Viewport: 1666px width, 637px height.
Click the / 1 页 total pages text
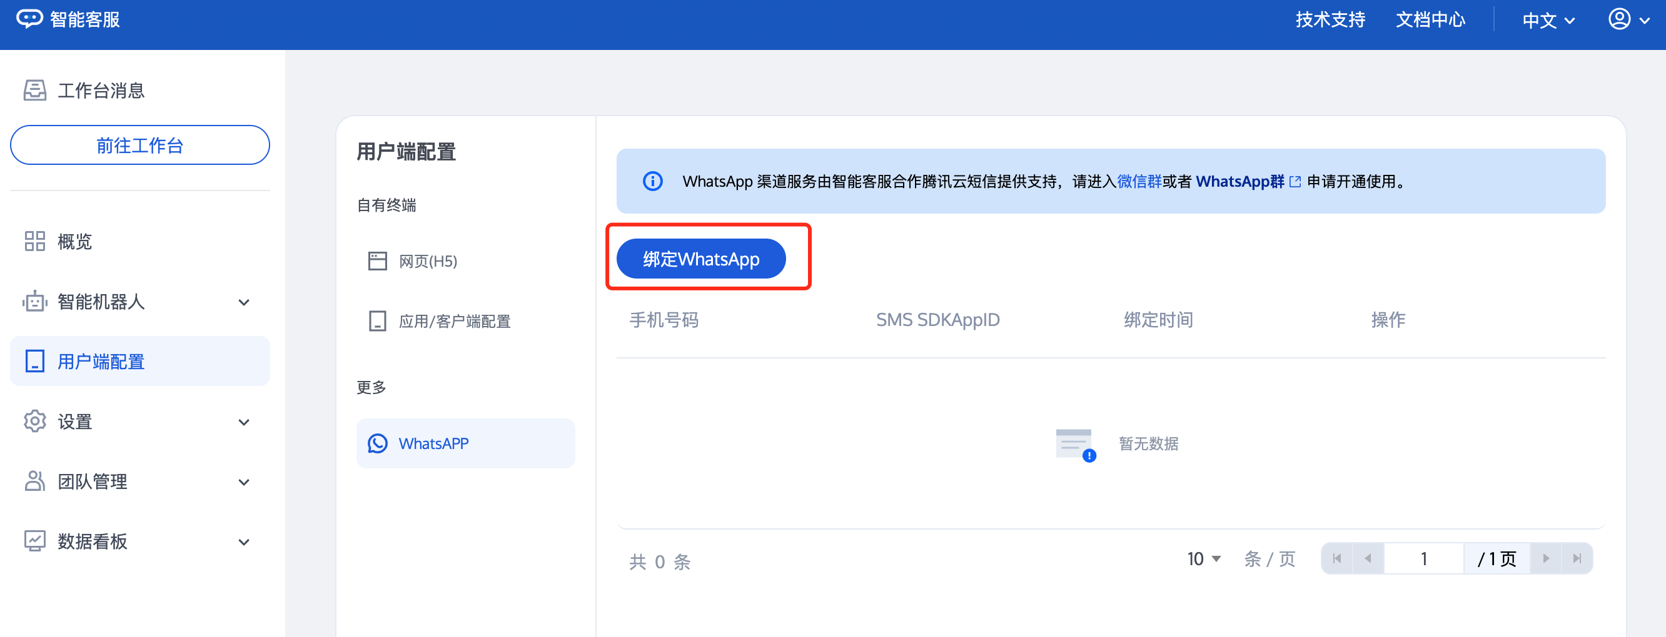[1497, 559]
